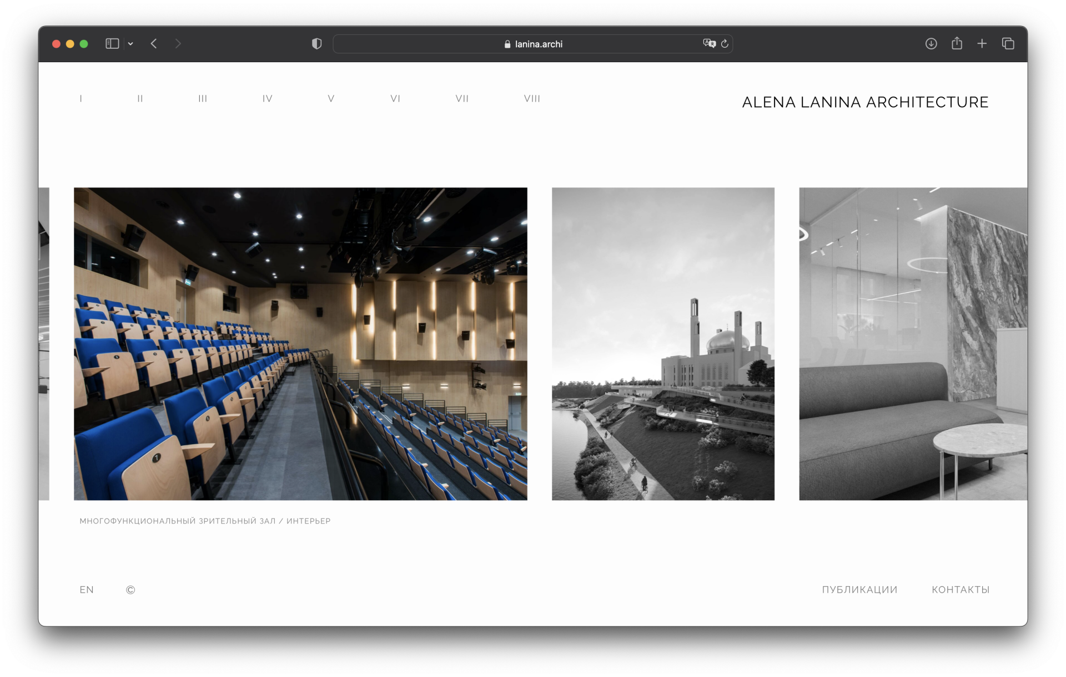This screenshot has height=677, width=1066.
Task: Go forward to the next page
Action: coord(178,43)
